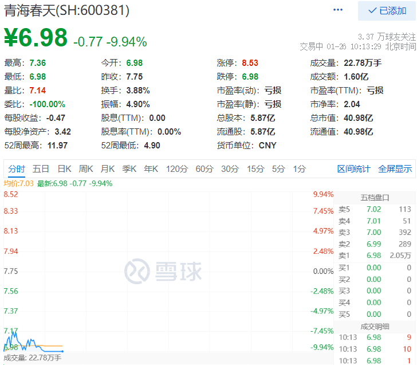Image resolution: width=417 pixels, height=365 pixels.
Task: Click the 量比 value 7.14
Action: click(37, 91)
